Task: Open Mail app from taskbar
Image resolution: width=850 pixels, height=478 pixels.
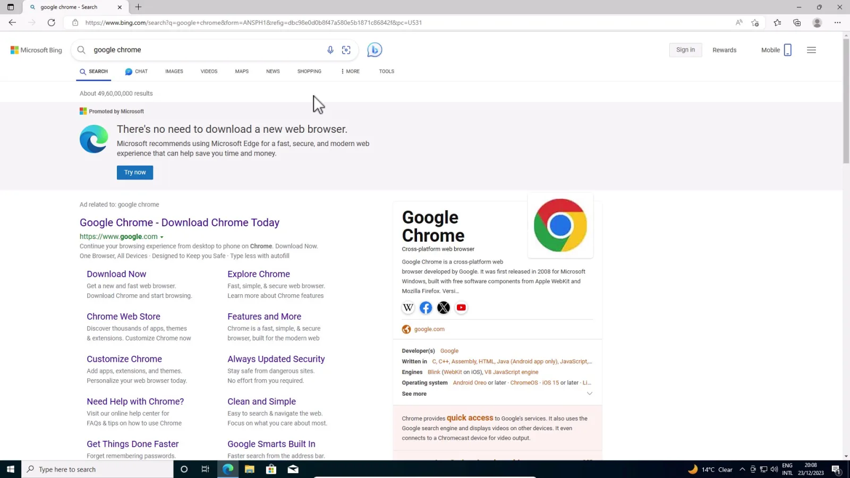Action: tap(293, 470)
